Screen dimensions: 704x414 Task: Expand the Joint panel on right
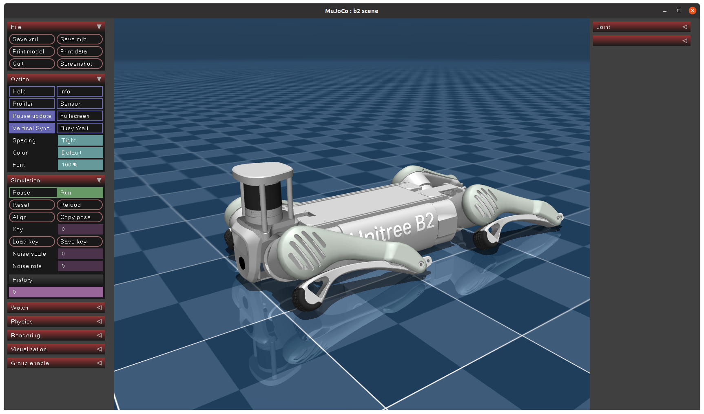(684, 27)
